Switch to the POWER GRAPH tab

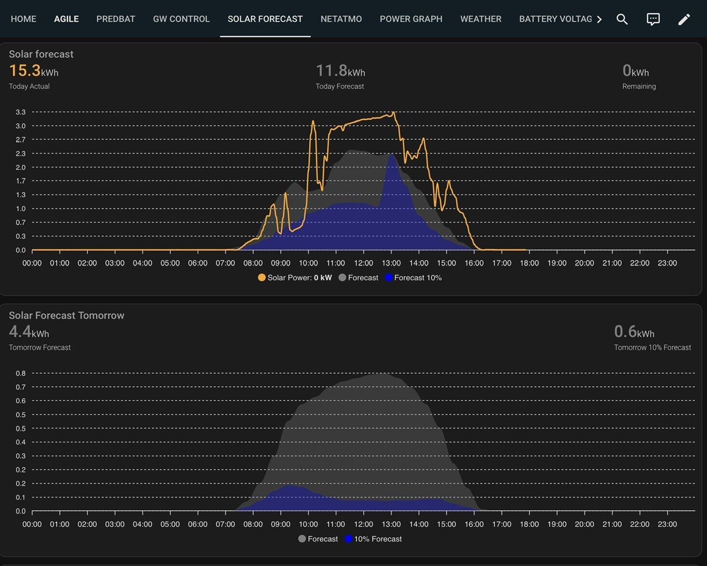point(411,19)
